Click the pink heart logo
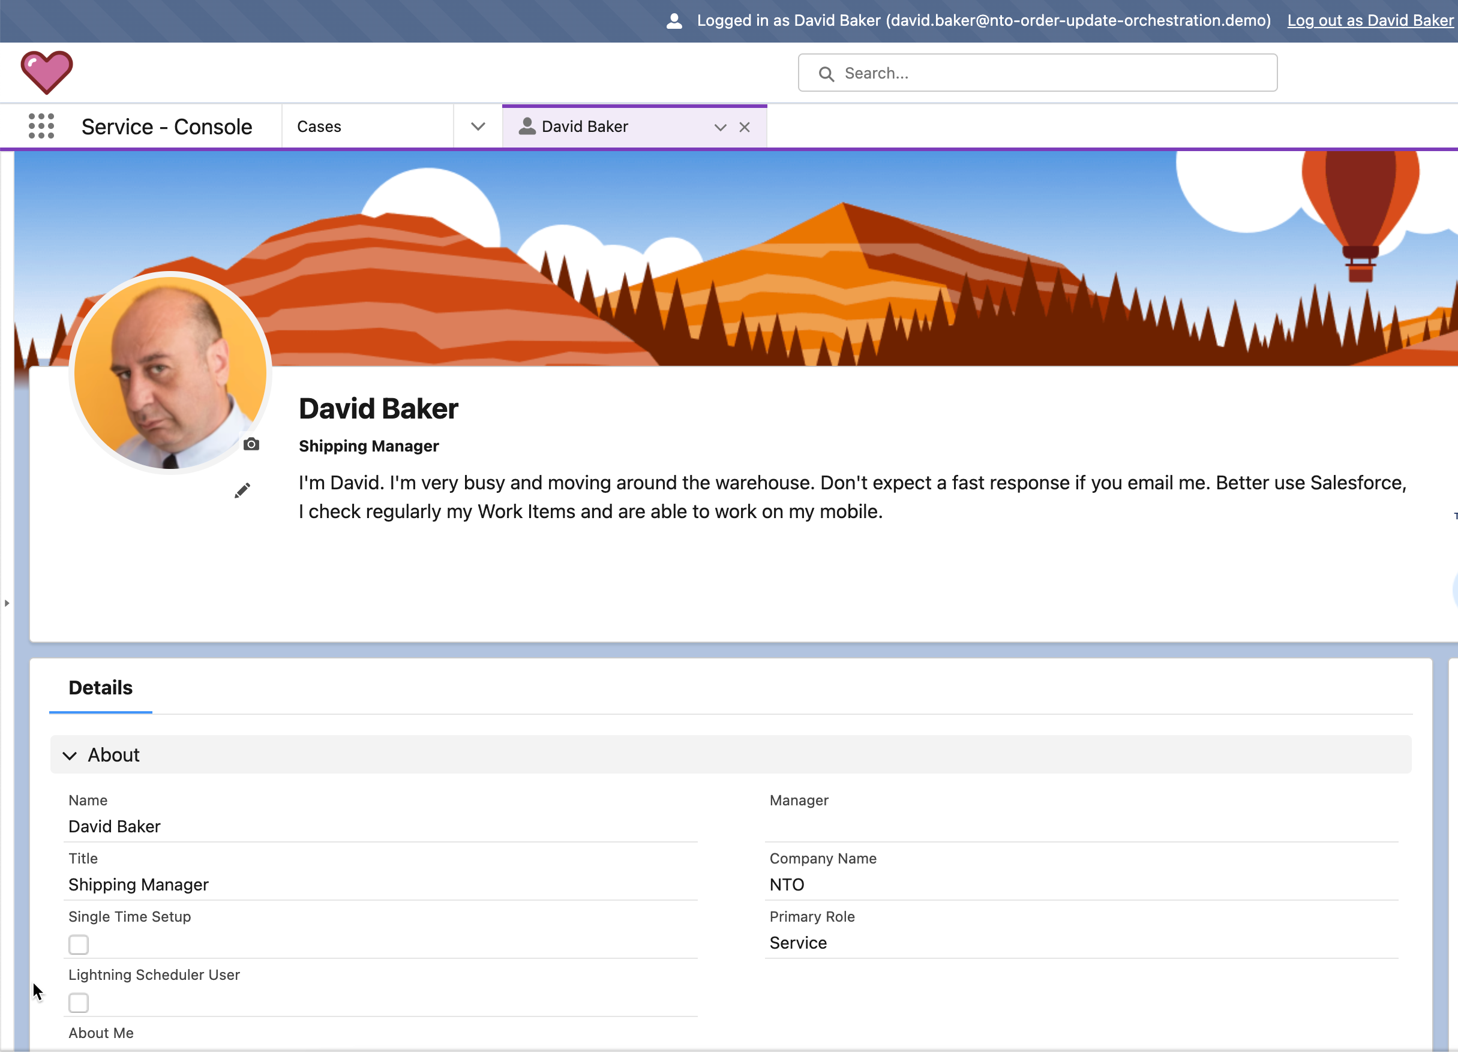The height and width of the screenshot is (1053, 1458). click(47, 73)
